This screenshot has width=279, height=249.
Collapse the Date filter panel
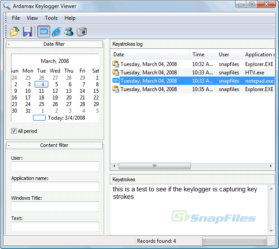point(9,44)
